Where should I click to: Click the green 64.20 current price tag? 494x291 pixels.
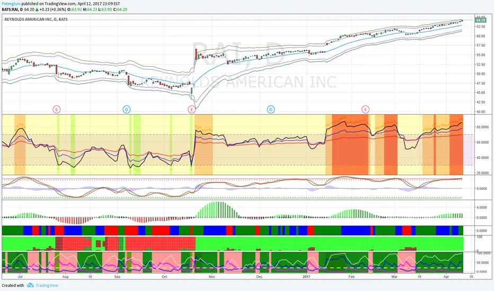point(481,20)
